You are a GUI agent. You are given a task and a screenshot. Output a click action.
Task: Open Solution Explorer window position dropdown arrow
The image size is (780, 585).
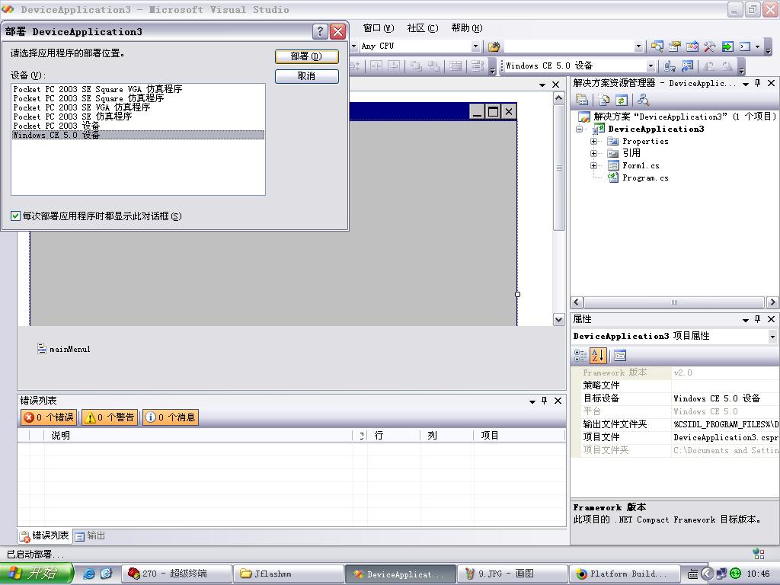745,84
